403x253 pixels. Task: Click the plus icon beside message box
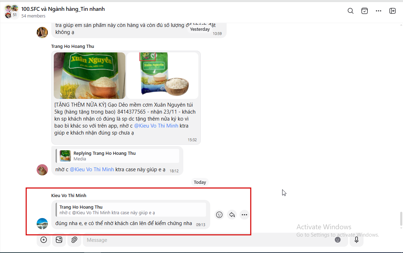[44, 240]
